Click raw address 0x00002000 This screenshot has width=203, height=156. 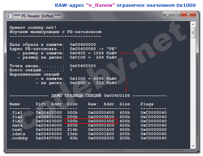click(101, 138)
